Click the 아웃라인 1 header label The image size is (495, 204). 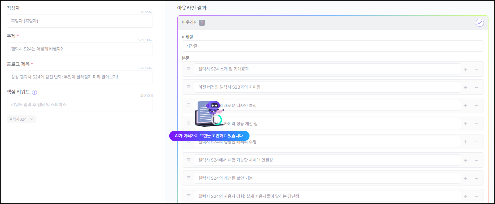tap(193, 22)
